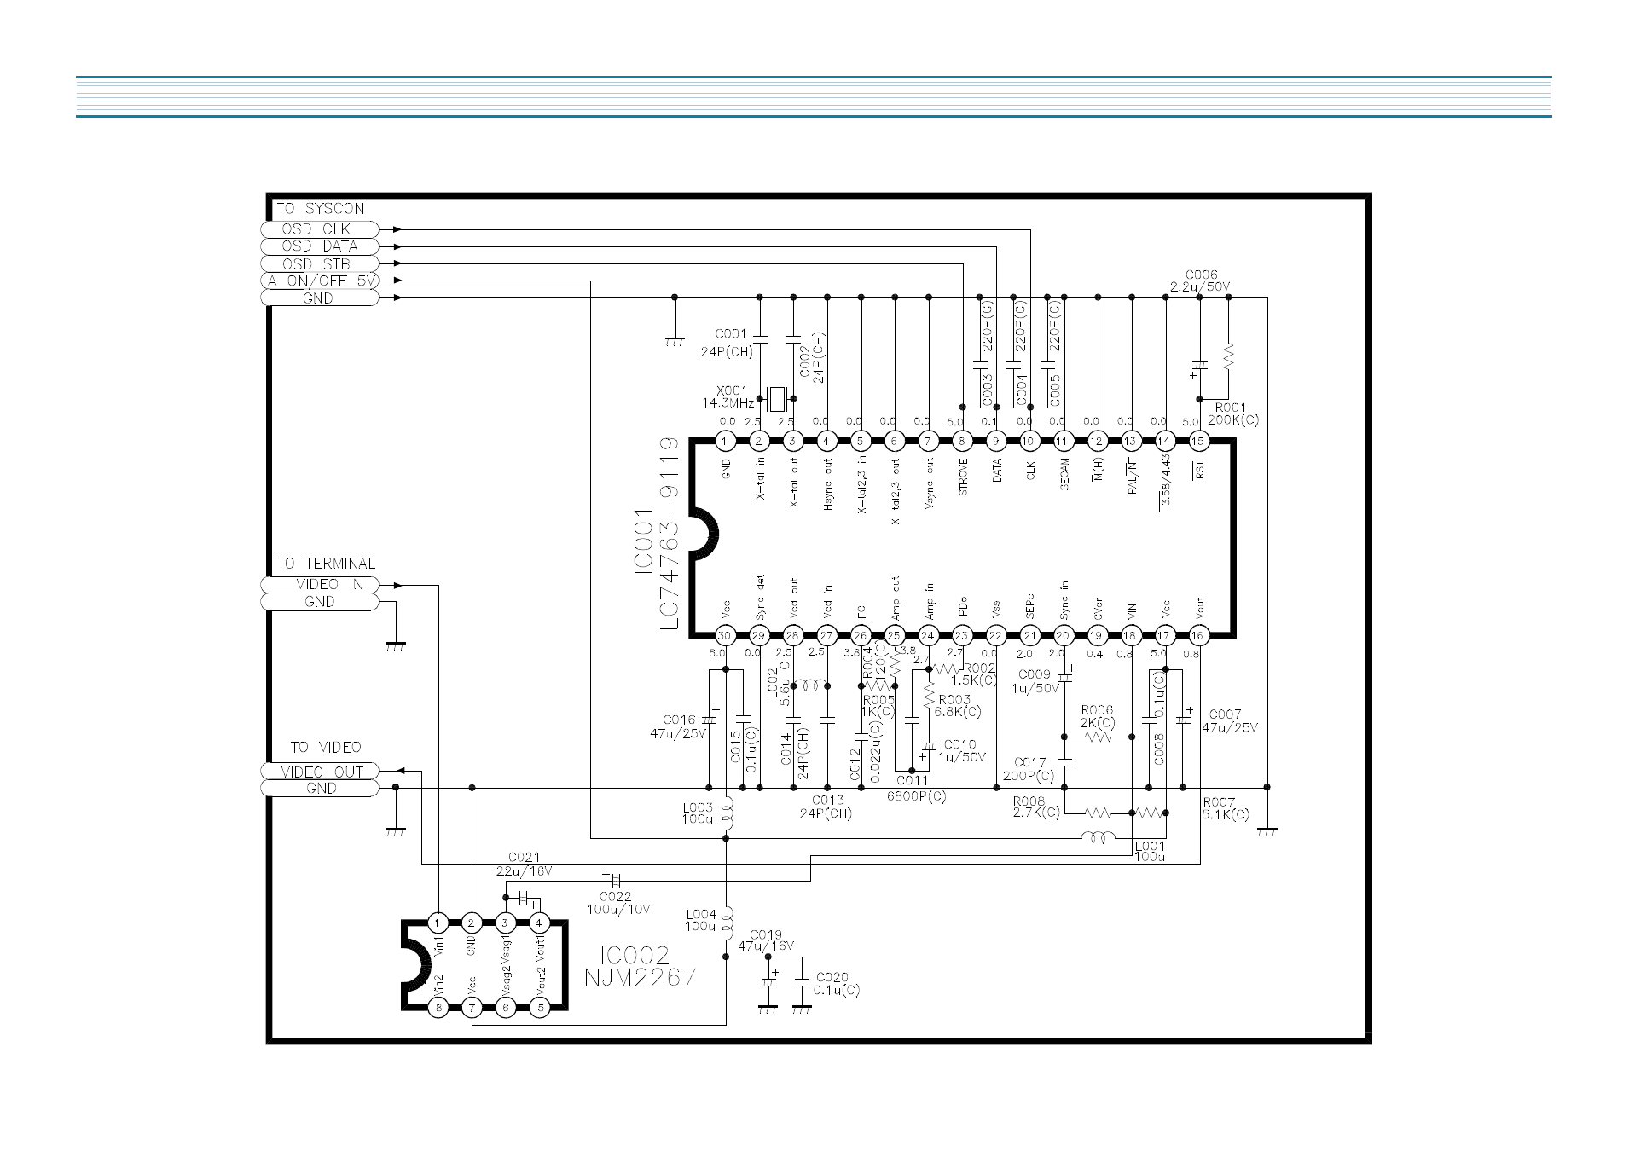Viewport: 1629px width, 1151px height.
Task: Select the R006 2K(C) label
Action: pyautogui.click(x=1097, y=716)
